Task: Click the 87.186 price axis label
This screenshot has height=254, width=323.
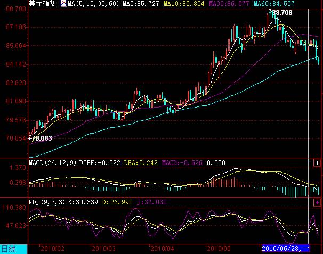Action: (x=16, y=27)
